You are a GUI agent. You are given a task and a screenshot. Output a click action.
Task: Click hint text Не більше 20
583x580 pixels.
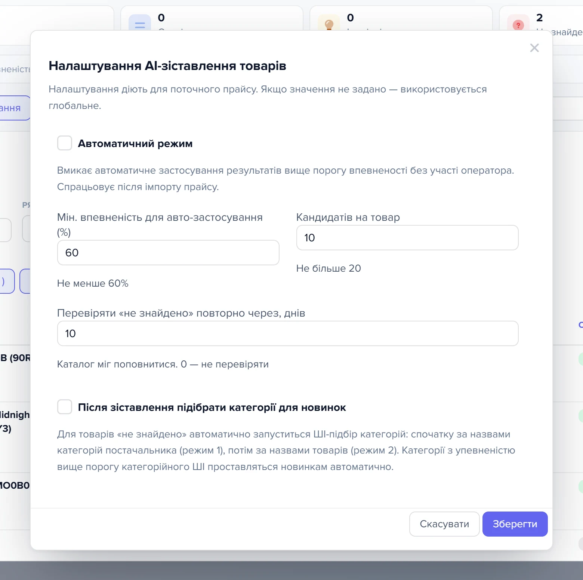pyautogui.click(x=328, y=268)
